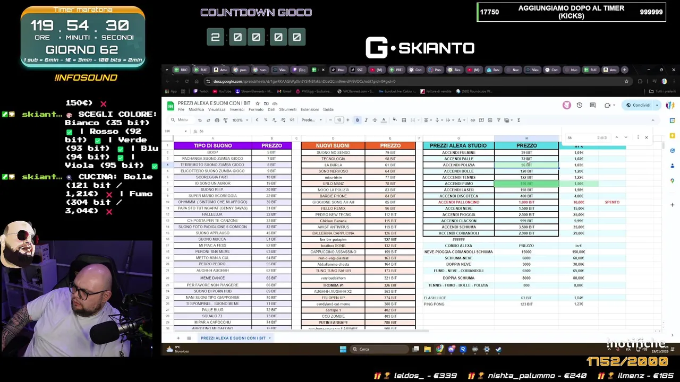
Task: Click the move to folder icon
Action: click(x=266, y=103)
